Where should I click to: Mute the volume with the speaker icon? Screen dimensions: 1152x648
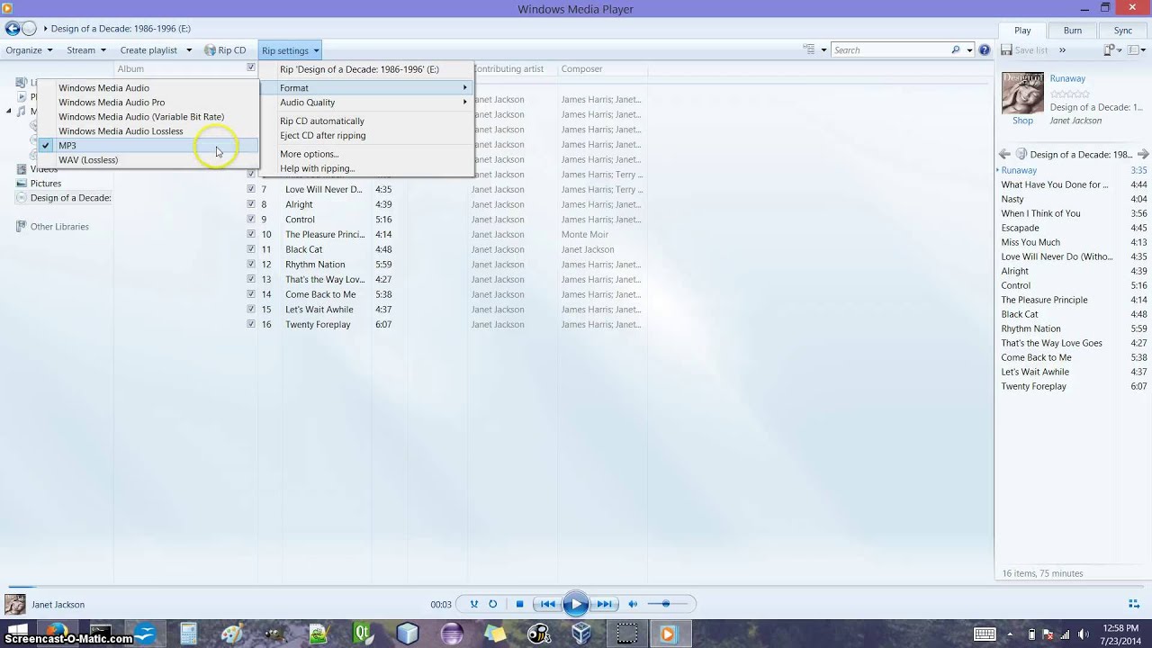click(x=633, y=604)
